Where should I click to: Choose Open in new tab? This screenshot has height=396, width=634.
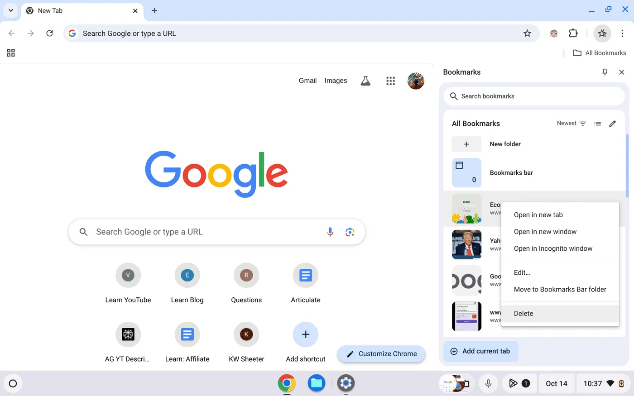point(560,215)
